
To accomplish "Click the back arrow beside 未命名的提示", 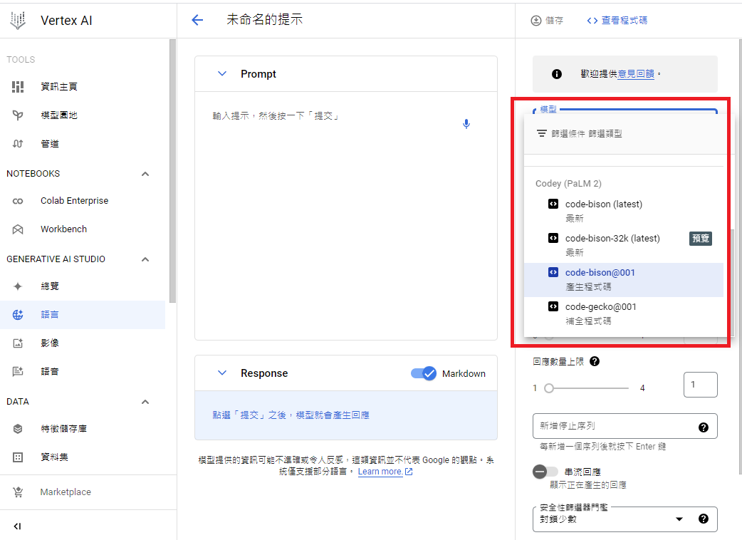I will click(197, 20).
